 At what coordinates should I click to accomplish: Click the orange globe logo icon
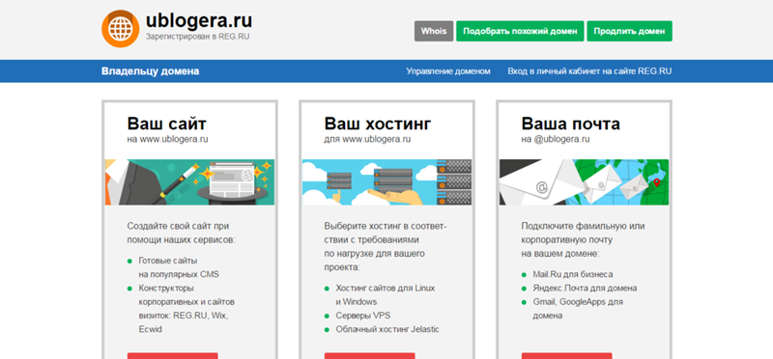120,29
